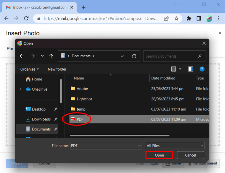Click the Documents pin icon
225x173 pixels.
click(x=56, y=129)
